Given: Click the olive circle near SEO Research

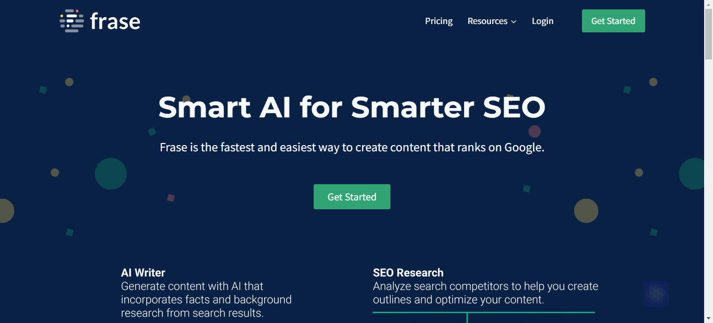Looking at the screenshot, I should coord(586,211).
